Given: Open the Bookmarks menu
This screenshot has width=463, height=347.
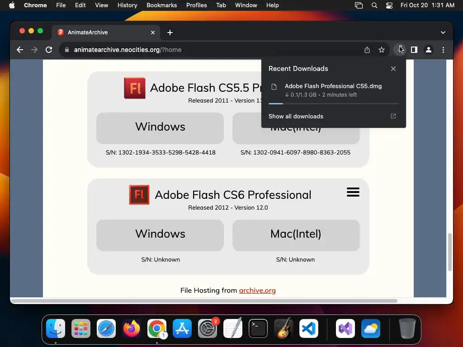Looking at the screenshot, I should (162, 5).
